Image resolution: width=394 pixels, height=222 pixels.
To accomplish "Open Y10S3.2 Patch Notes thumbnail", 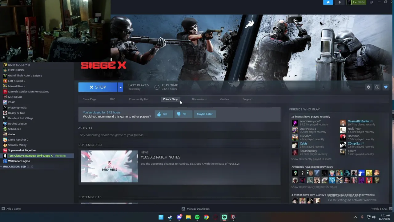I will pyautogui.click(x=109, y=166).
